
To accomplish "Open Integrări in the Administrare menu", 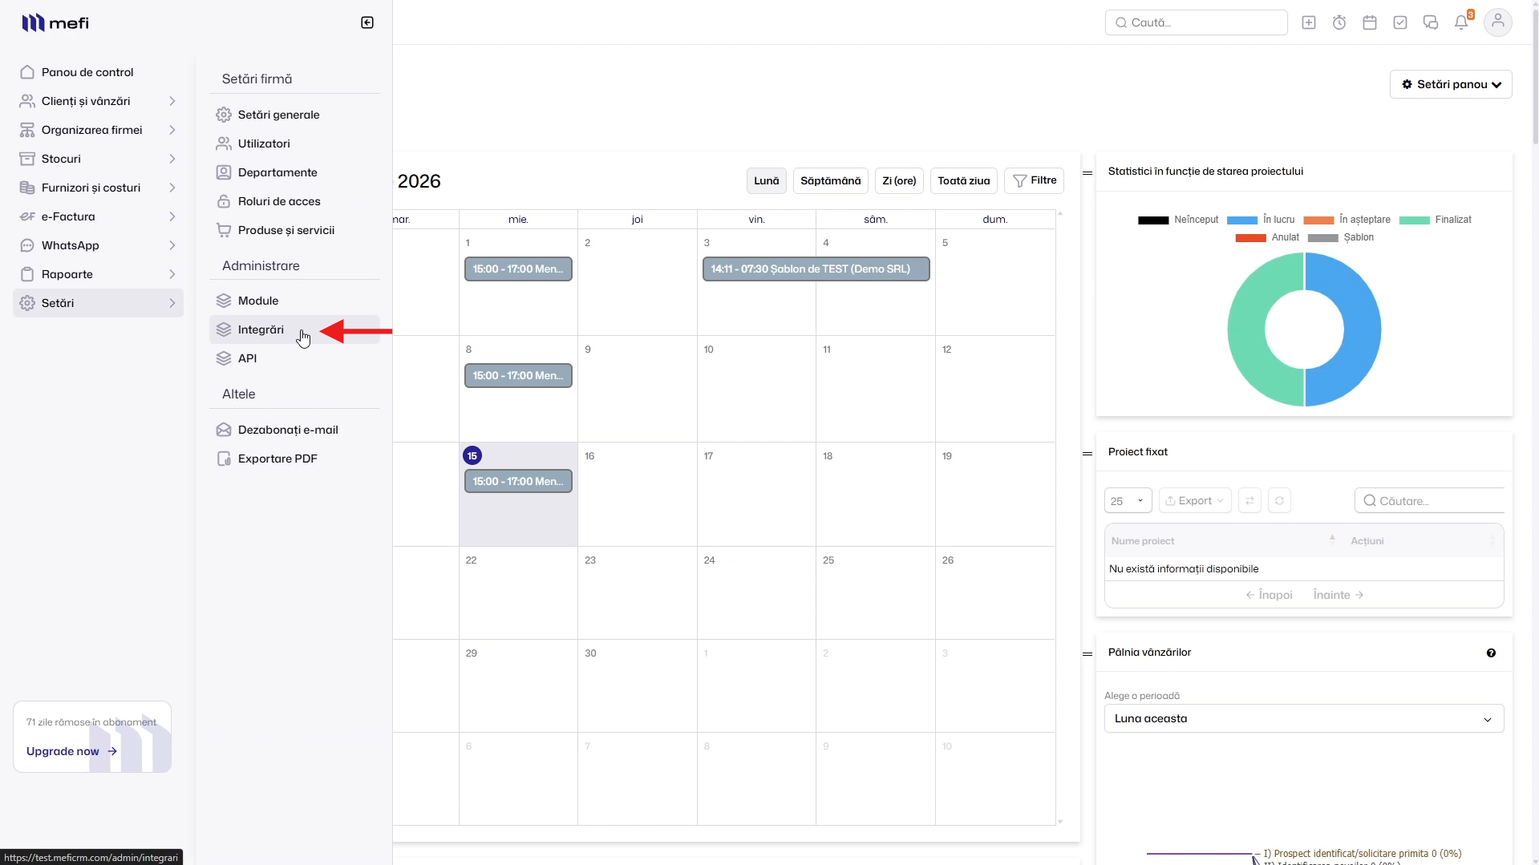I will [261, 329].
